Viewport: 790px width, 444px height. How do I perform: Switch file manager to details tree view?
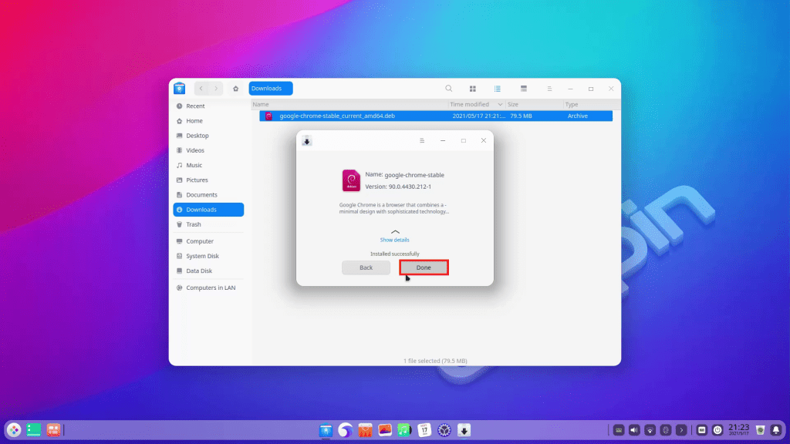pyautogui.click(x=524, y=89)
